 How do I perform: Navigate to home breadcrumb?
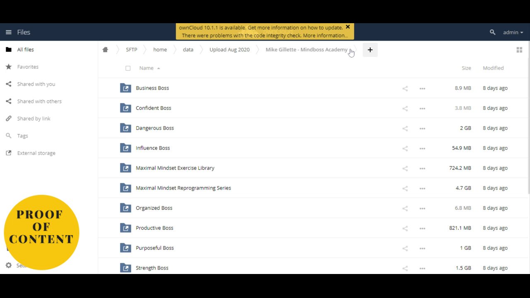pos(160,50)
